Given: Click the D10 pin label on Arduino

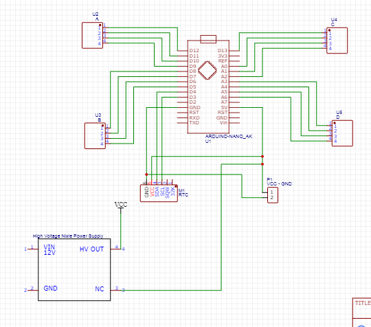Looking at the screenshot, I should [x=194, y=61].
